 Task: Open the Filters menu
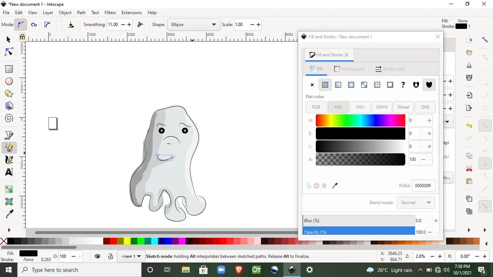tap(110, 13)
